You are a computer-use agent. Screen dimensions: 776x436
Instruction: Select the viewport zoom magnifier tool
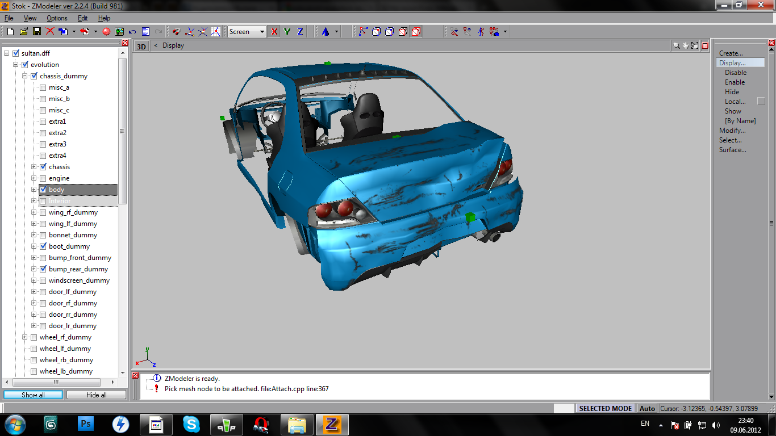coord(676,45)
